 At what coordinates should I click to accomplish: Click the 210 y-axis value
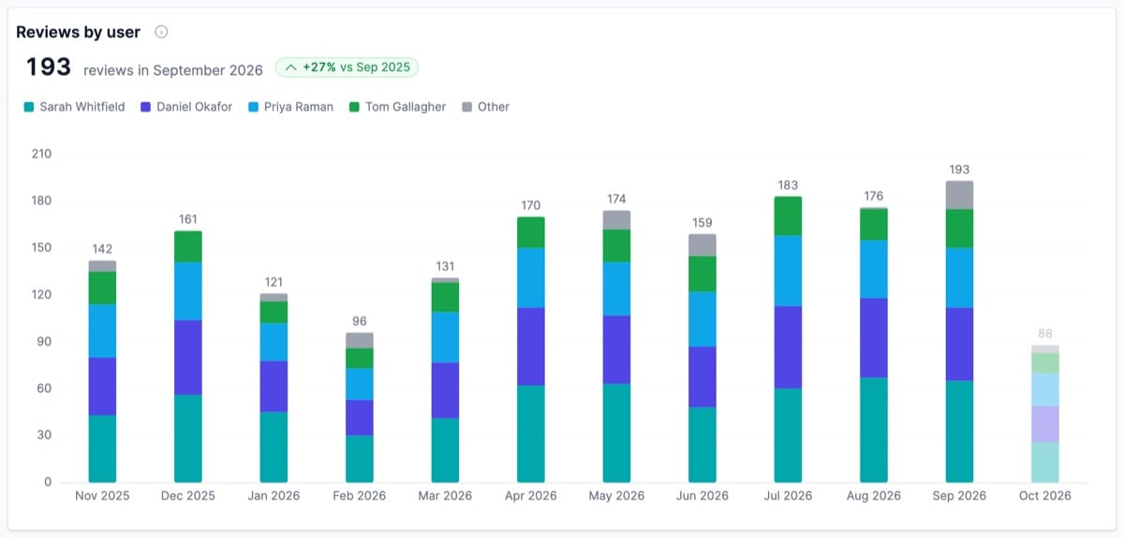point(41,154)
